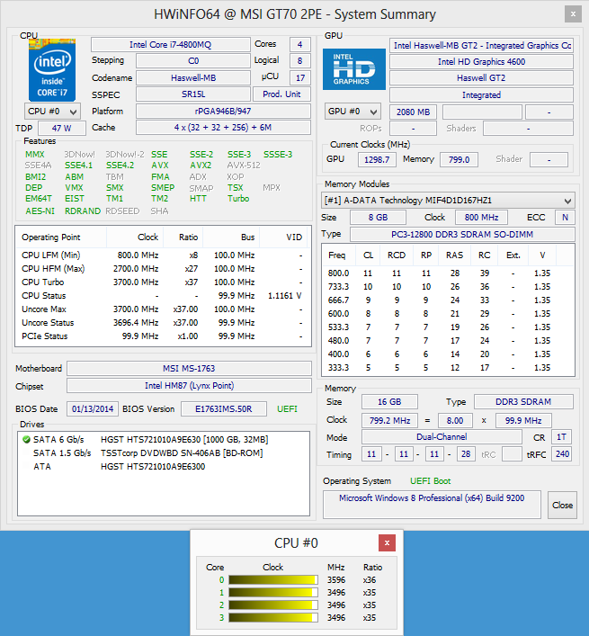
Task: Click the Stepping C0 field
Action: click(193, 61)
